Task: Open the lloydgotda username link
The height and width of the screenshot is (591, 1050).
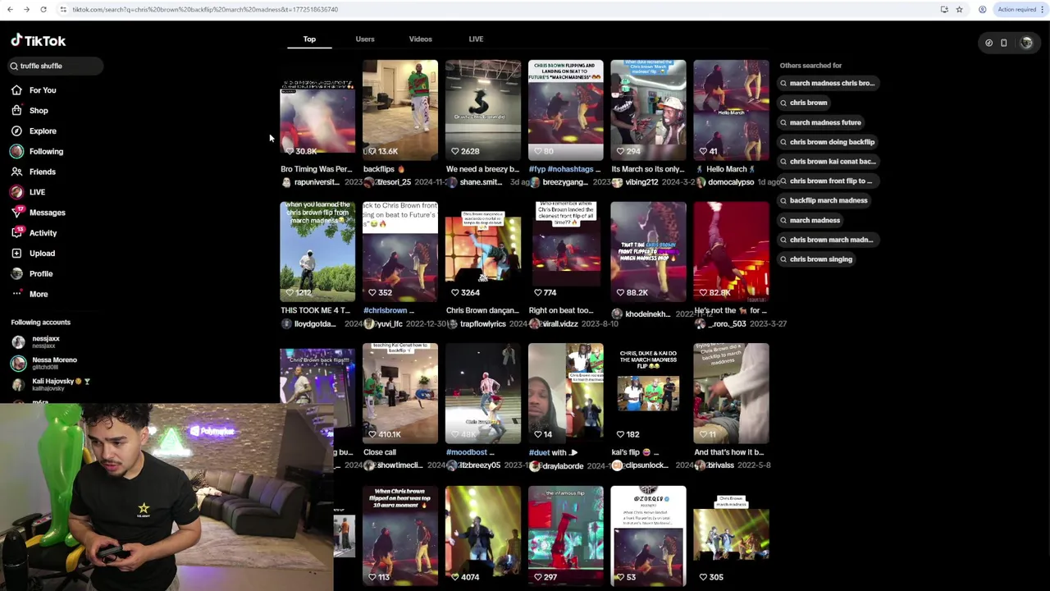Action: pos(314,324)
